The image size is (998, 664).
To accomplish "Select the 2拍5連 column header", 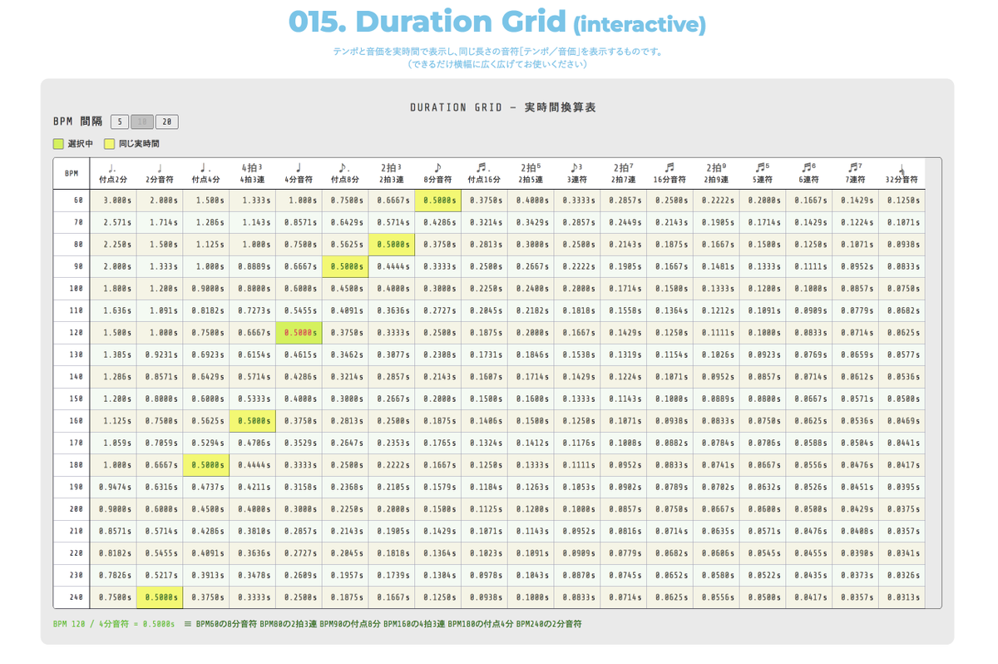I will coord(530,173).
